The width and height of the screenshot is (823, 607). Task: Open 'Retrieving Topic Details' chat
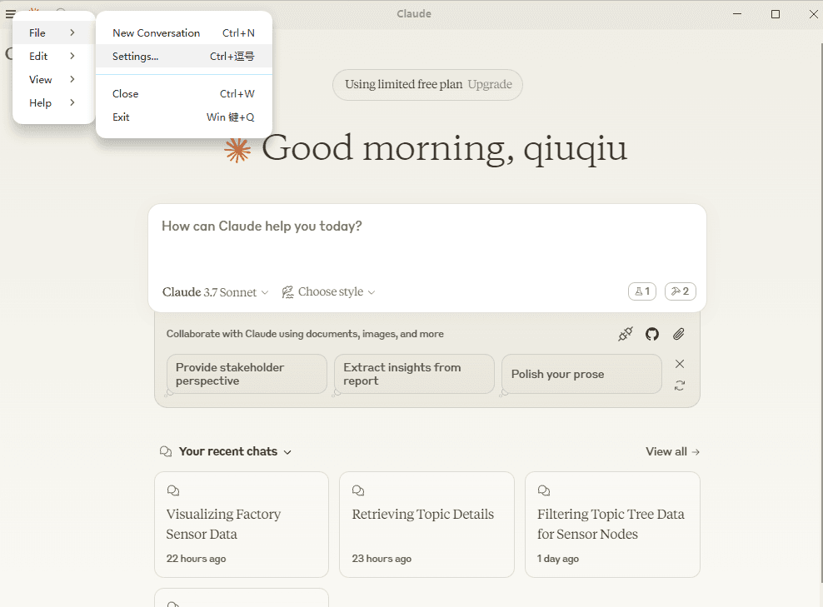click(x=426, y=525)
